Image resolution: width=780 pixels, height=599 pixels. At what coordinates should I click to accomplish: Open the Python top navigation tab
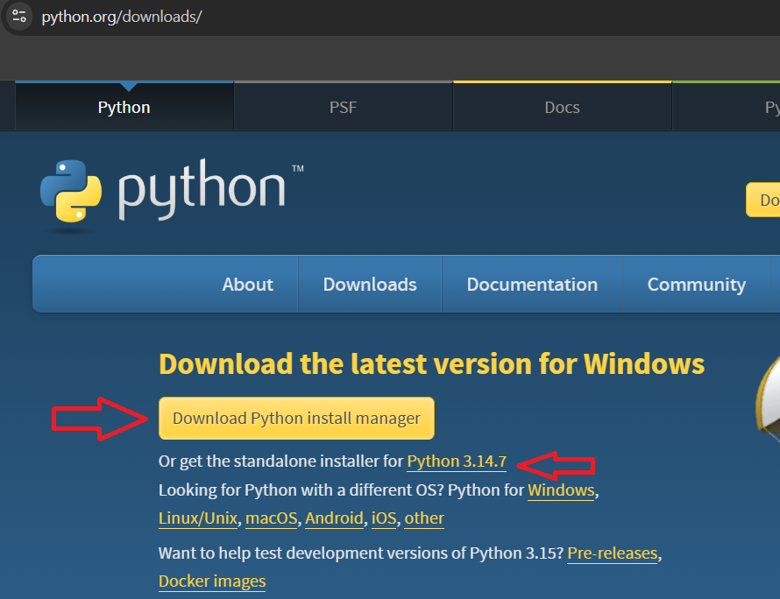coord(124,108)
